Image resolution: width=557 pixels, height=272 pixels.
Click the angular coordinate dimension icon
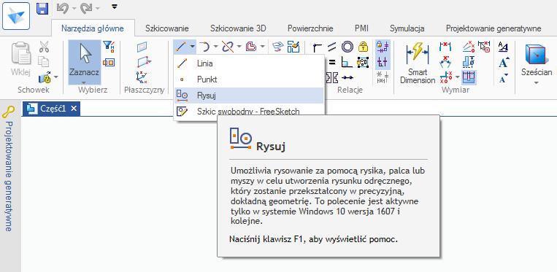469,47
